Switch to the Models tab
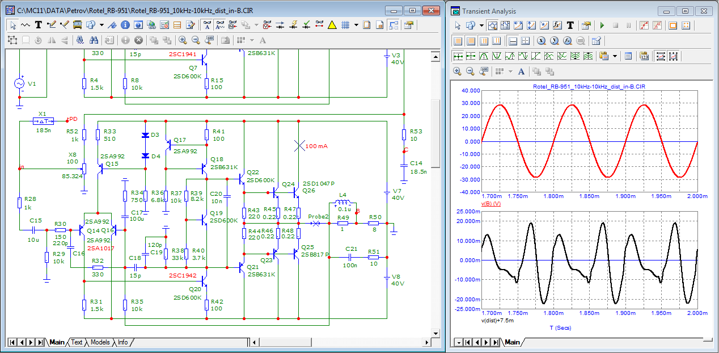 (x=100, y=342)
